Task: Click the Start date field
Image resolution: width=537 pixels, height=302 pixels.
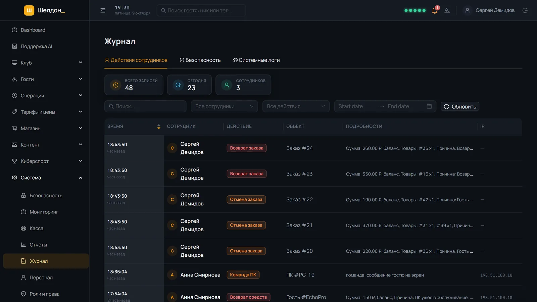Action: point(356,106)
